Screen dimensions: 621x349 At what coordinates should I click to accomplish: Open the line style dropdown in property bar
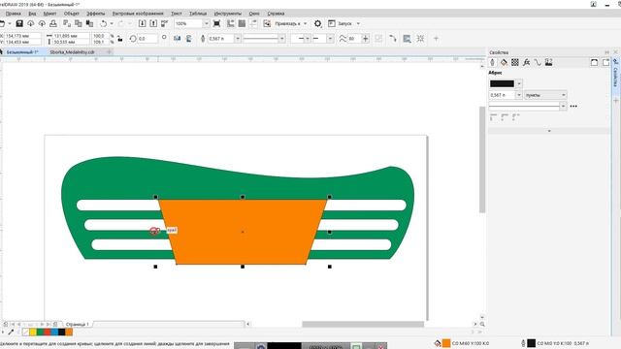pyautogui.click(x=282, y=39)
